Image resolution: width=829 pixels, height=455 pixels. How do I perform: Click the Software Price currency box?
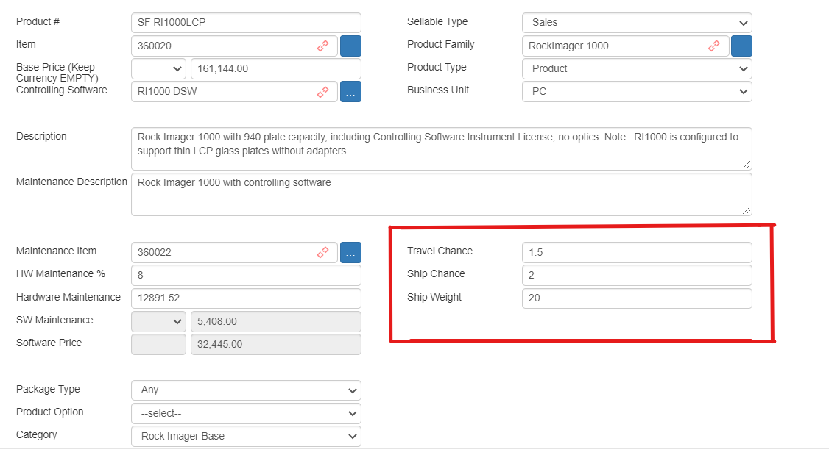pyautogui.click(x=158, y=344)
